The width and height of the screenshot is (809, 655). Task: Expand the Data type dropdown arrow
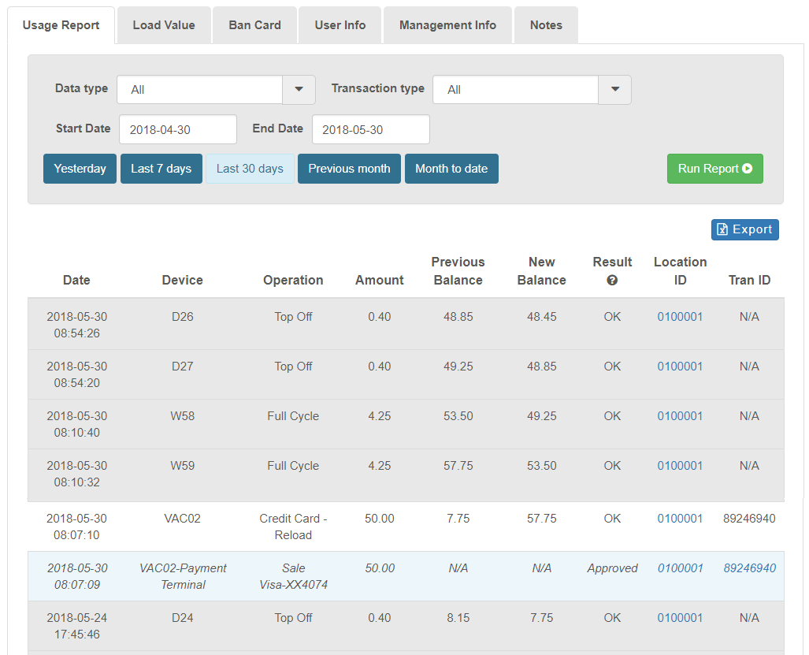point(299,90)
